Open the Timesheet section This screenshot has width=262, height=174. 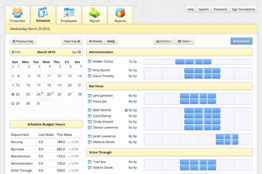pos(17,15)
